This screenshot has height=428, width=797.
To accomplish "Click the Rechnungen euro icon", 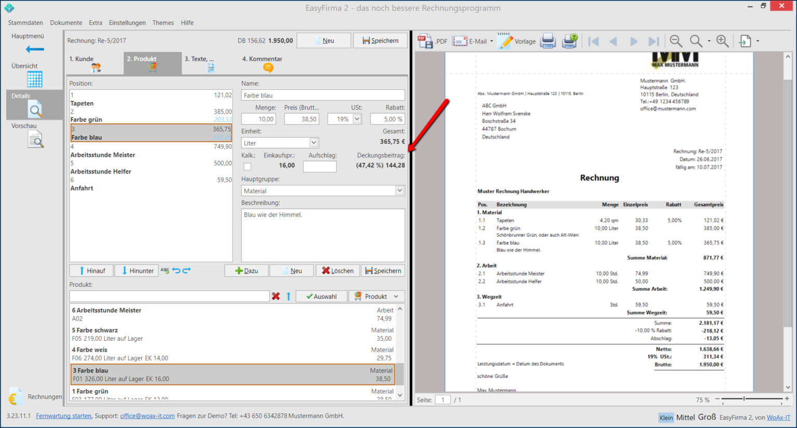I will click(15, 397).
